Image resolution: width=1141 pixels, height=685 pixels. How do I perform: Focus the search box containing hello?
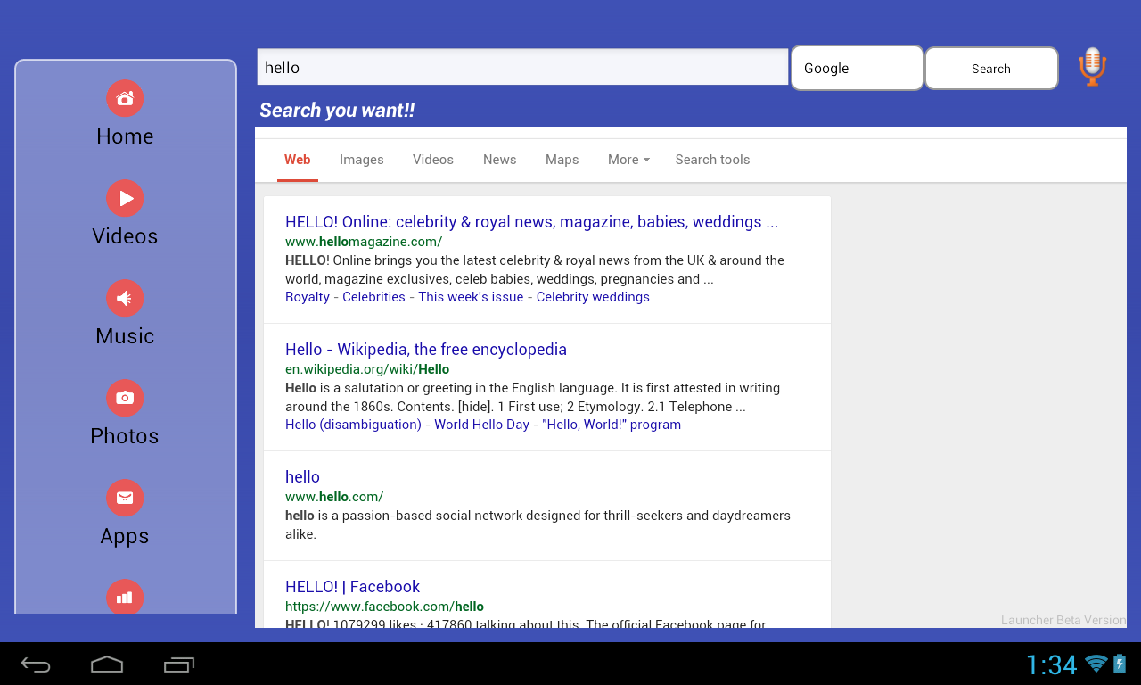coord(522,67)
